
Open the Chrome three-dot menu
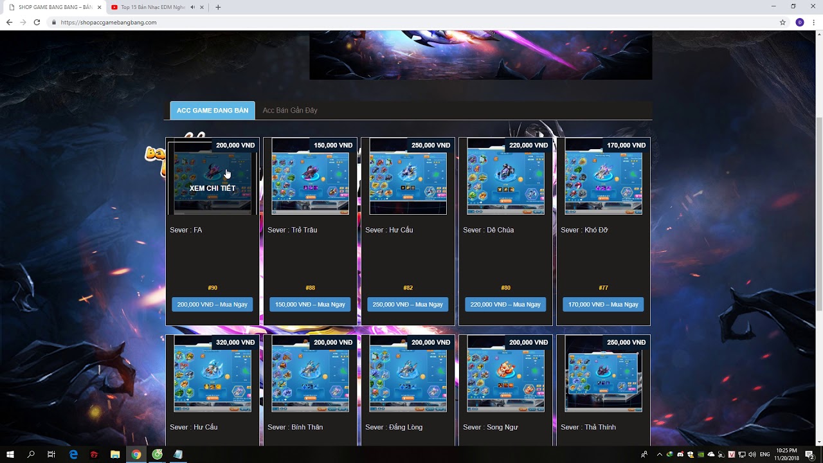pyautogui.click(x=814, y=22)
